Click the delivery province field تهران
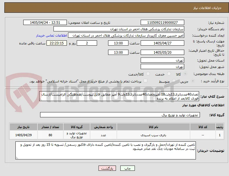The image size is (229, 176). pos(162,60)
